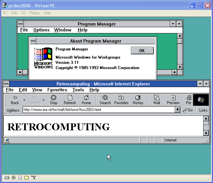
Task: Open Virtual PC's CD menu
Action: 23,13
